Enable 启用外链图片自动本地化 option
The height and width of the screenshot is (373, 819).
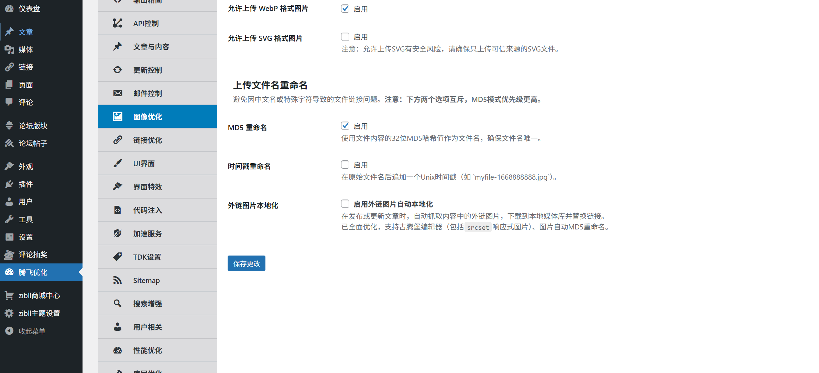pos(345,203)
